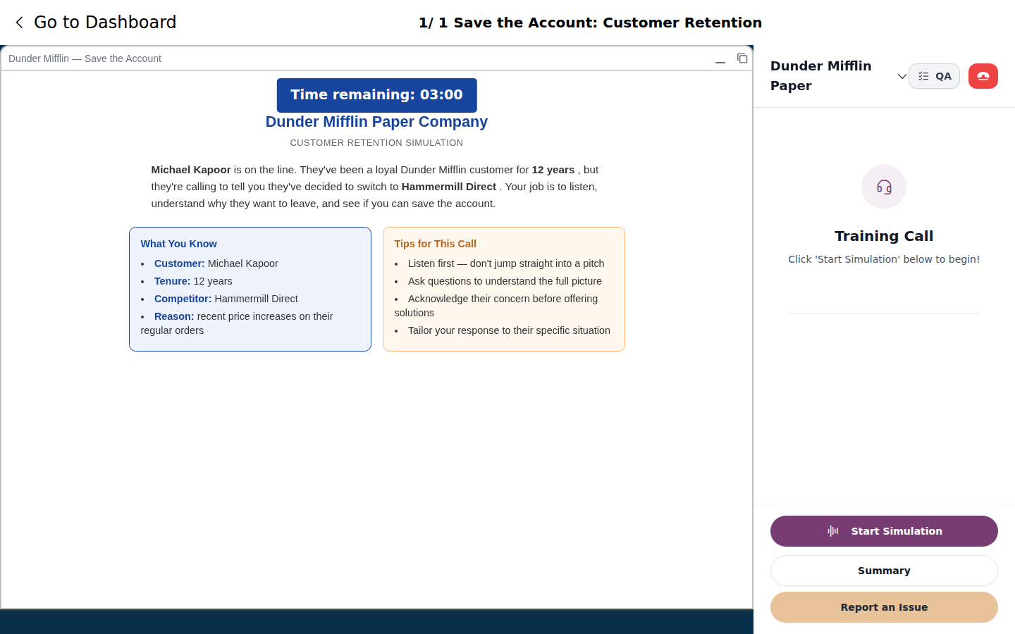Viewport: 1015px width, 634px height.
Task: Click the back arrow beside Go to Dashboard
Action: point(19,23)
